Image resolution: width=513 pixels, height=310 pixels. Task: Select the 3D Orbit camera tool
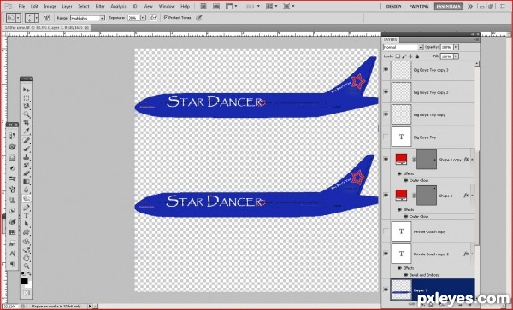pyautogui.click(x=27, y=250)
